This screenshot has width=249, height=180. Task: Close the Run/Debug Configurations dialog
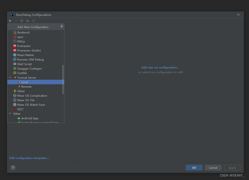pyautogui.click(x=238, y=15)
